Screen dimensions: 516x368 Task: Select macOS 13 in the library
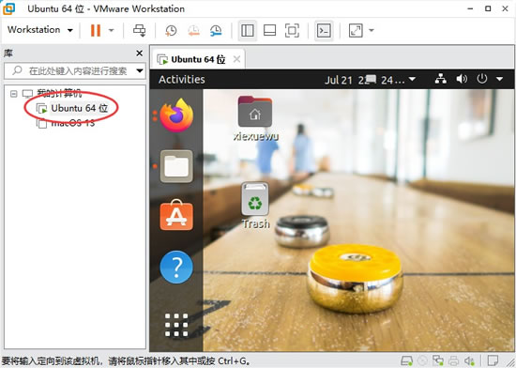(73, 123)
